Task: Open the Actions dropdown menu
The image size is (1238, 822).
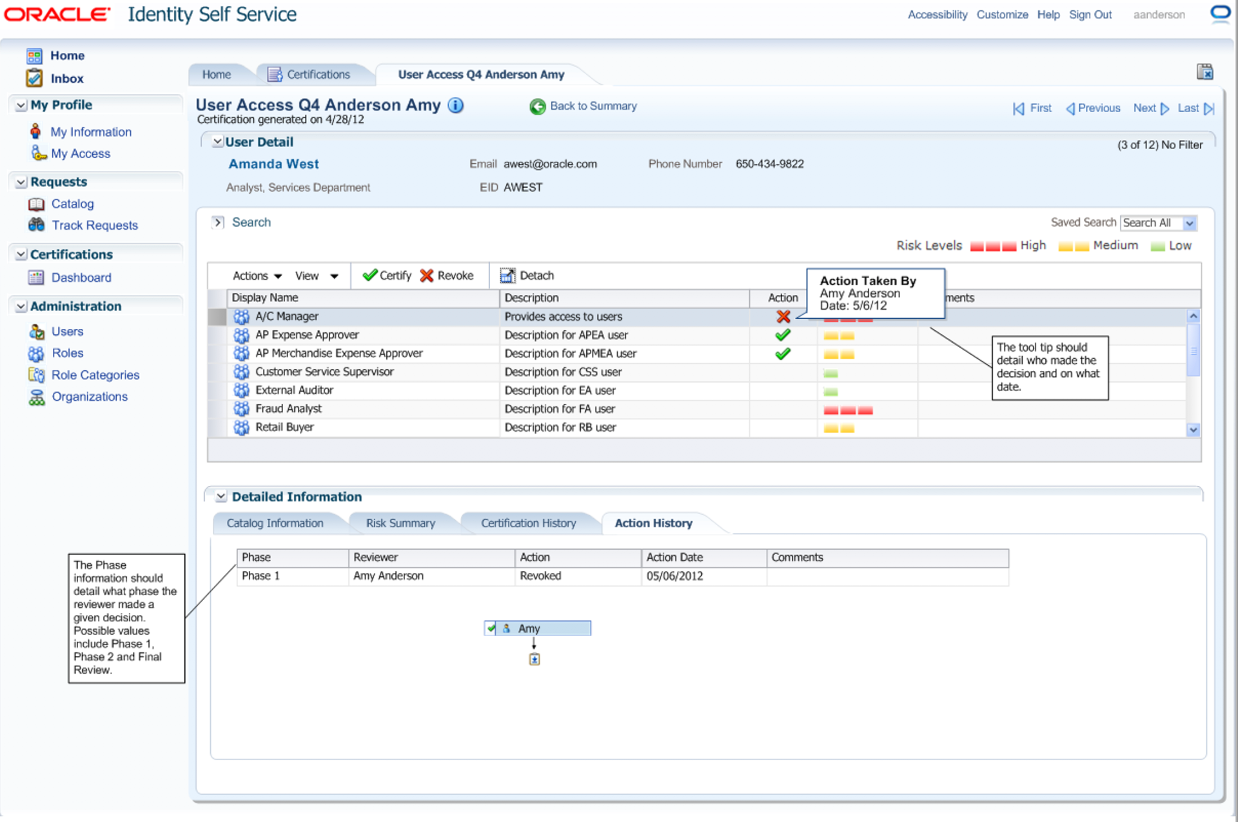Action: coord(257,276)
